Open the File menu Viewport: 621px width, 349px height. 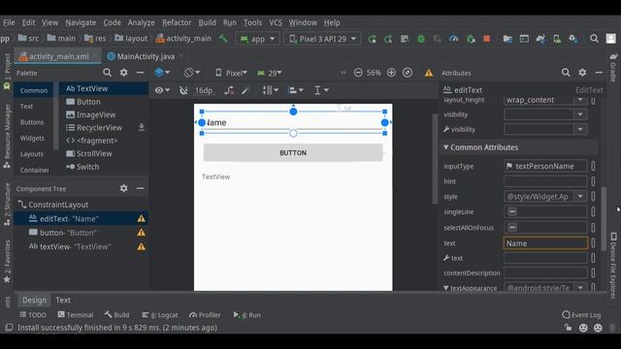(x=9, y=22)
